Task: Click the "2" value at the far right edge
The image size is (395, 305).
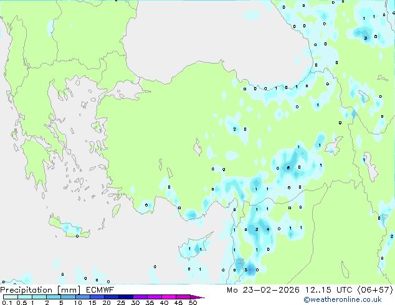Action: click(x=391, y=236)
